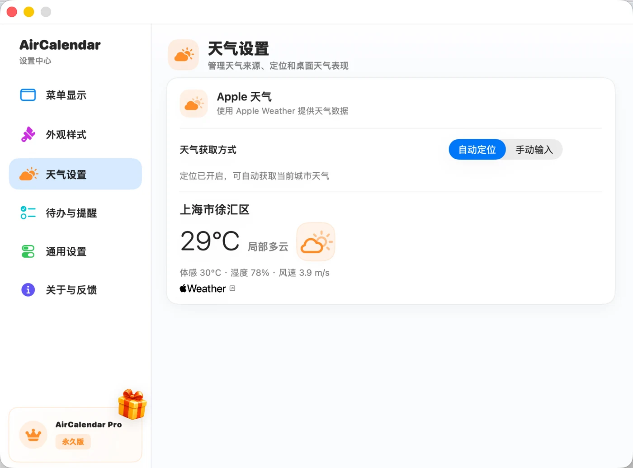Minimize window with yellow button
Screen dimensions: 633x468
29,12
